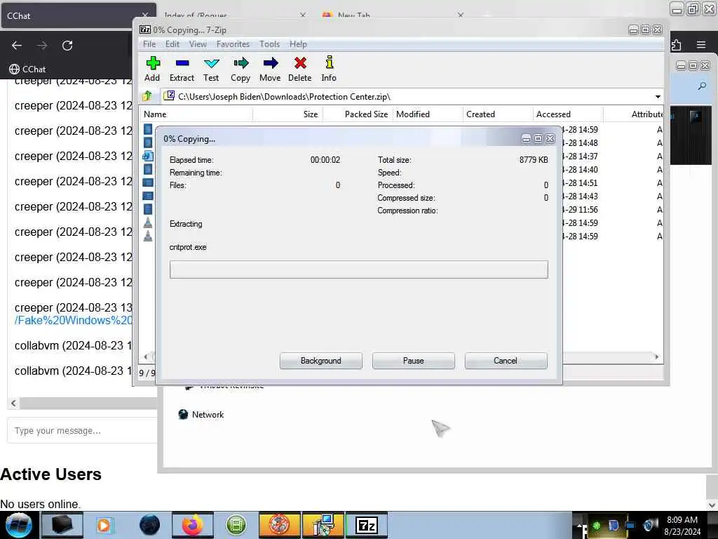The height and width of the screenshot is (539, 718).
Task: Click the Extract toolbar icon
Action: point(182,69)
